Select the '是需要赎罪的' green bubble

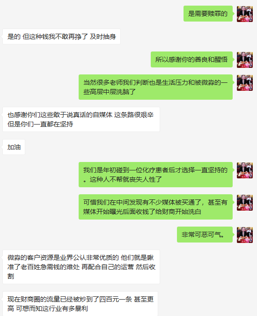208,14
